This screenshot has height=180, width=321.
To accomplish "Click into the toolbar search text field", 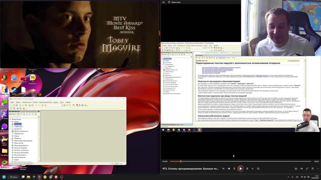I will 54,105.
